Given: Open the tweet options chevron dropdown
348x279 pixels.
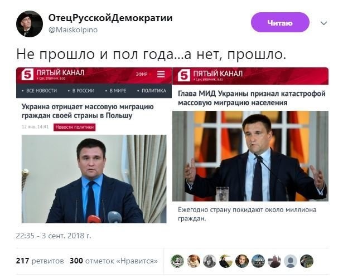Looking at the screenshot, I should pyautogui.click(x=324, y=23).
